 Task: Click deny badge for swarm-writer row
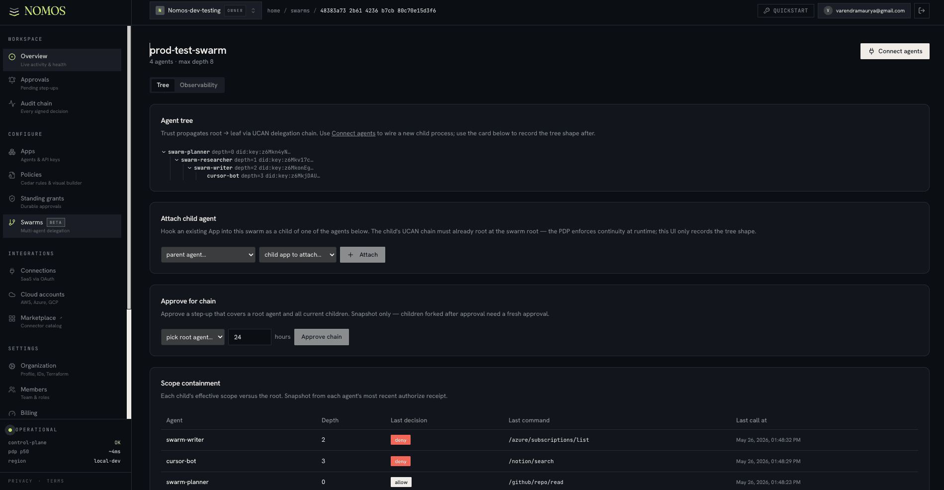(401, 440)
